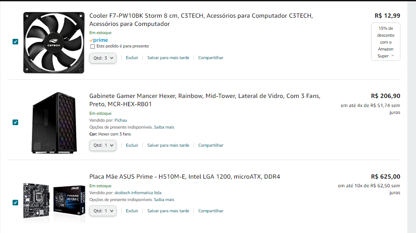Open the Mancer Hexer case product image

55,123
